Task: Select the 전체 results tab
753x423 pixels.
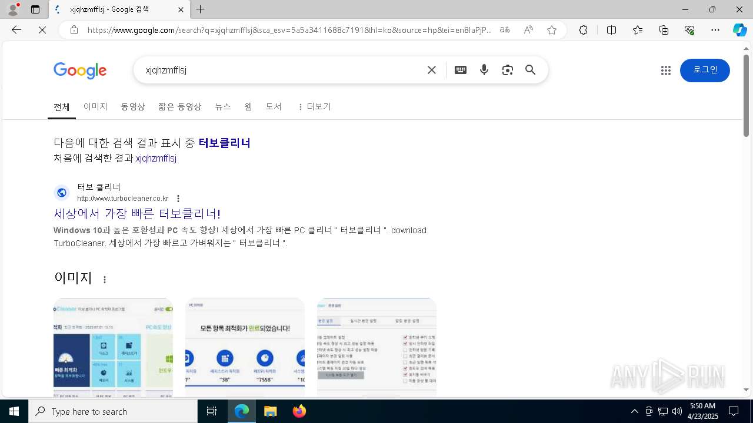Action: [62, 107]
